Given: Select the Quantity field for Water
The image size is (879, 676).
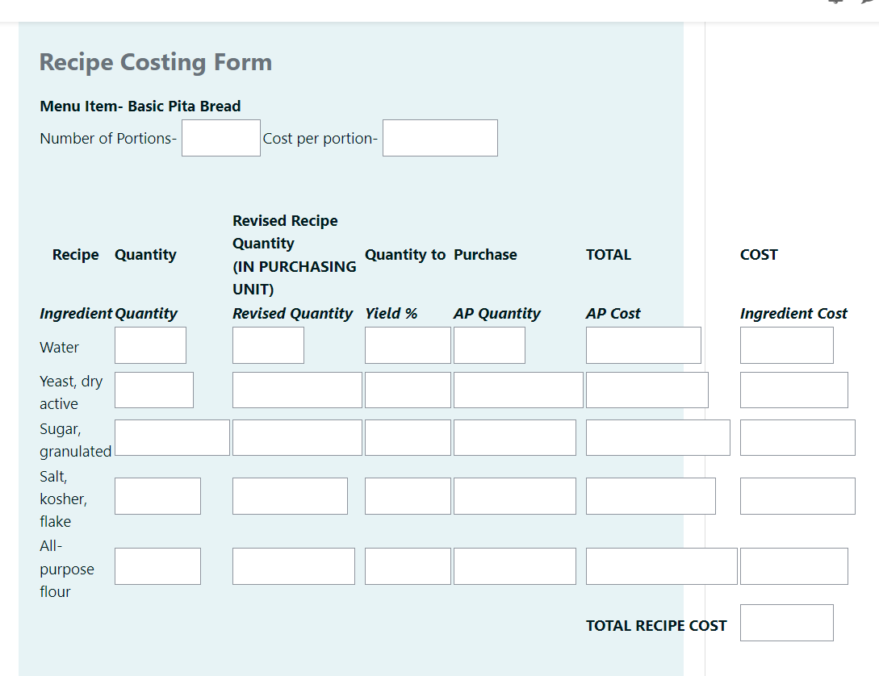Looking at the screenshot, I should 150,344.
